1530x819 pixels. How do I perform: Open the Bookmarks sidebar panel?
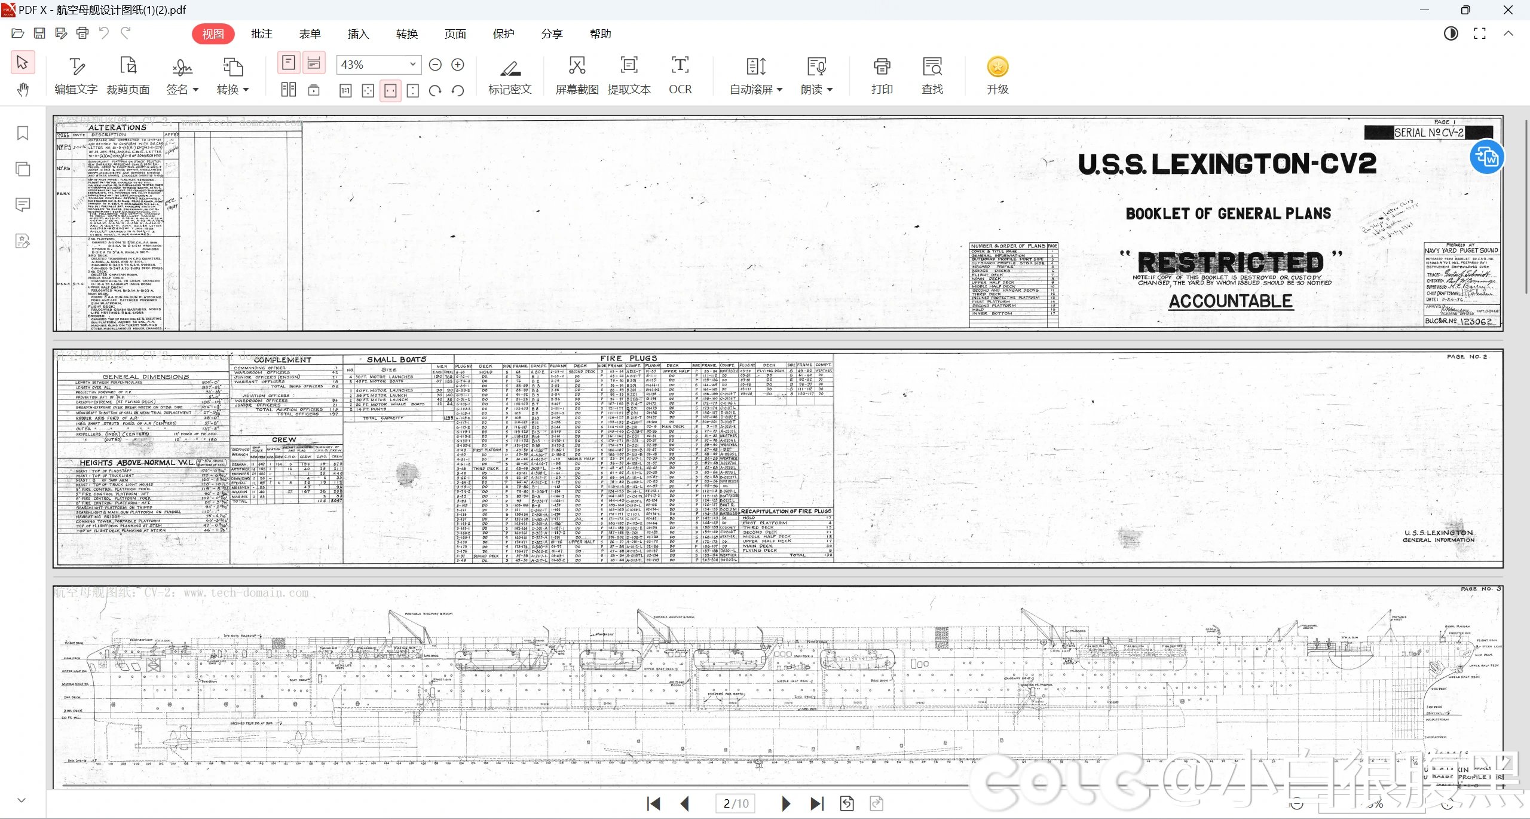coord(23,133)
